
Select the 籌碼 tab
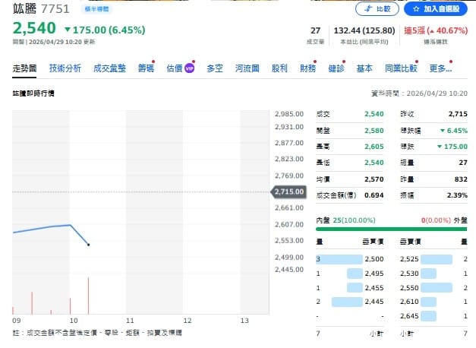(146, 68)
